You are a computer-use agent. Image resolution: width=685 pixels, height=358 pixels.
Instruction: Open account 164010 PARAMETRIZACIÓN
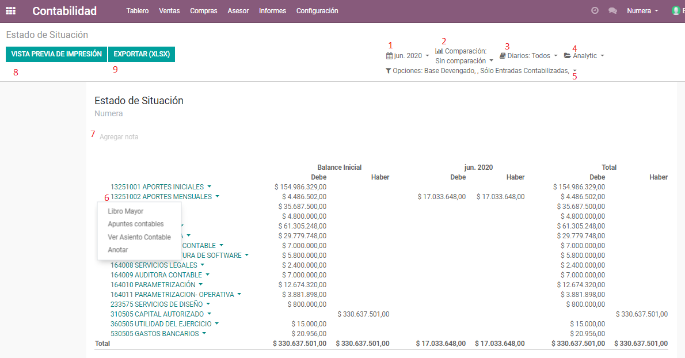153,285
